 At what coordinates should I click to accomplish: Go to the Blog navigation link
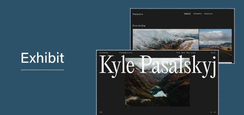(x=188, y=53)
